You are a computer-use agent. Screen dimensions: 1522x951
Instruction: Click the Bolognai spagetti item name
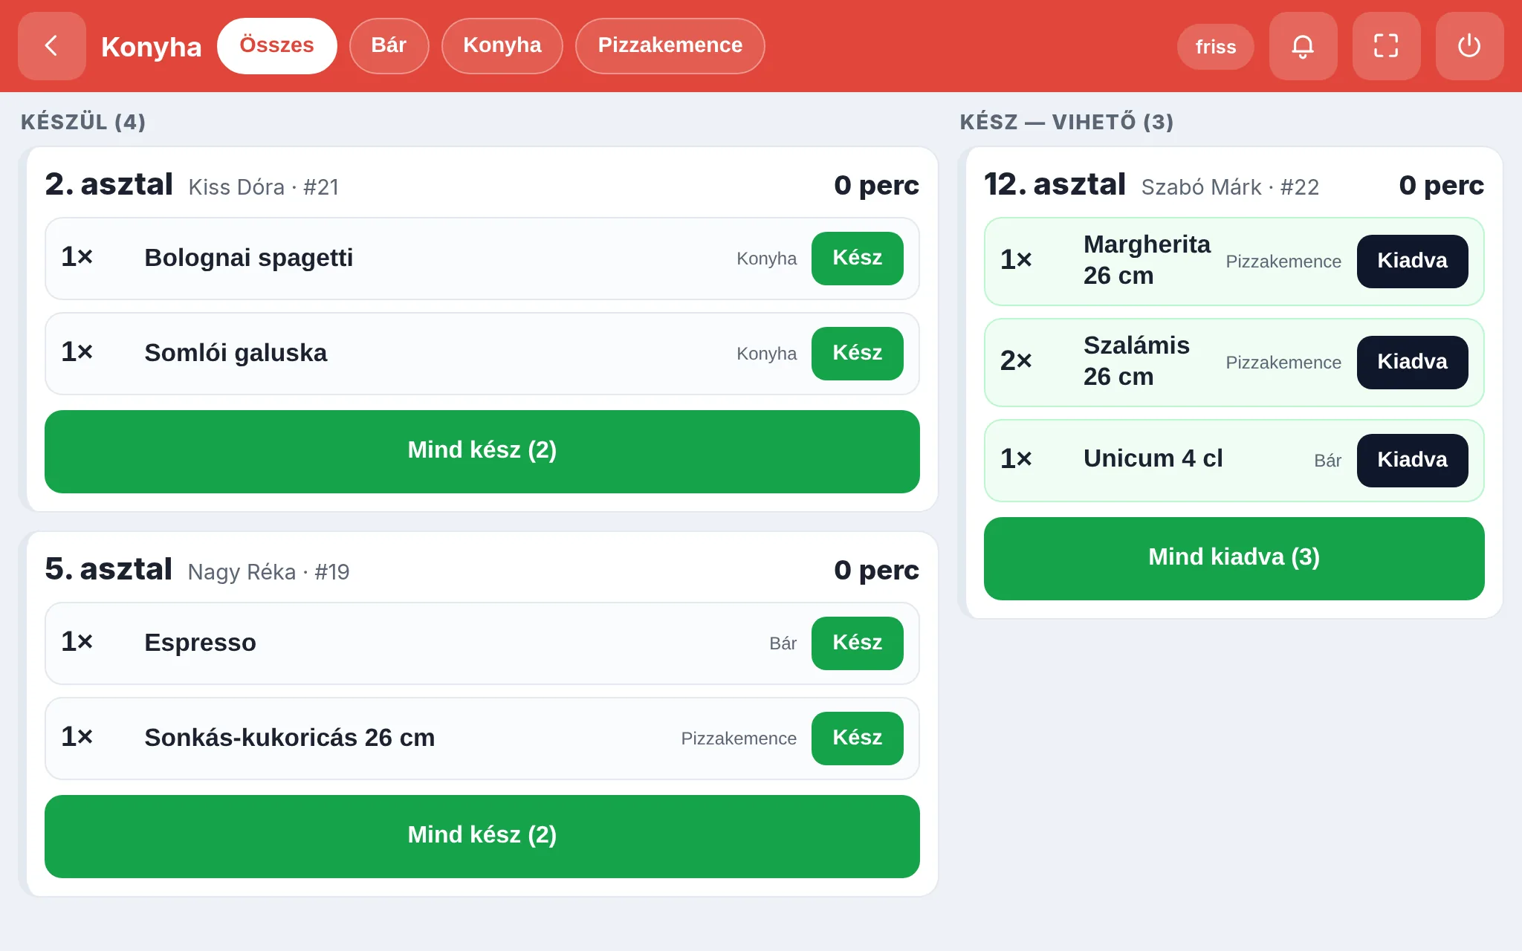[x=249, y=258]
